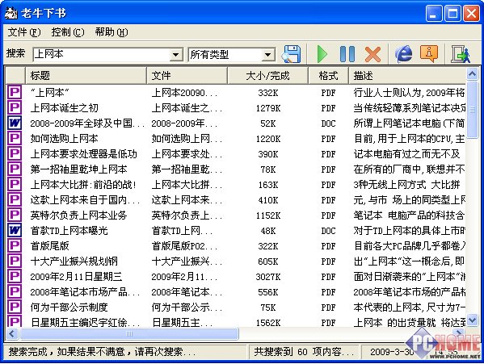Click Word icon of 首款TD上网本曝光 row
This screenshot has height=364, width=484.
click(15, 230)
